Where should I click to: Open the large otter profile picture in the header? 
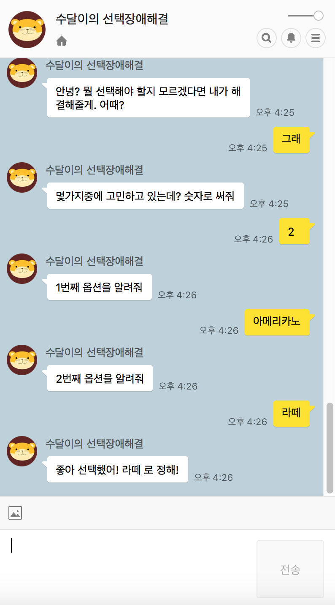click(27, 30)
